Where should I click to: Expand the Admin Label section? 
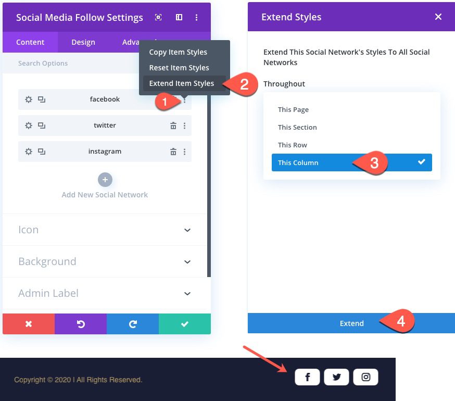(x=104, y=293)
